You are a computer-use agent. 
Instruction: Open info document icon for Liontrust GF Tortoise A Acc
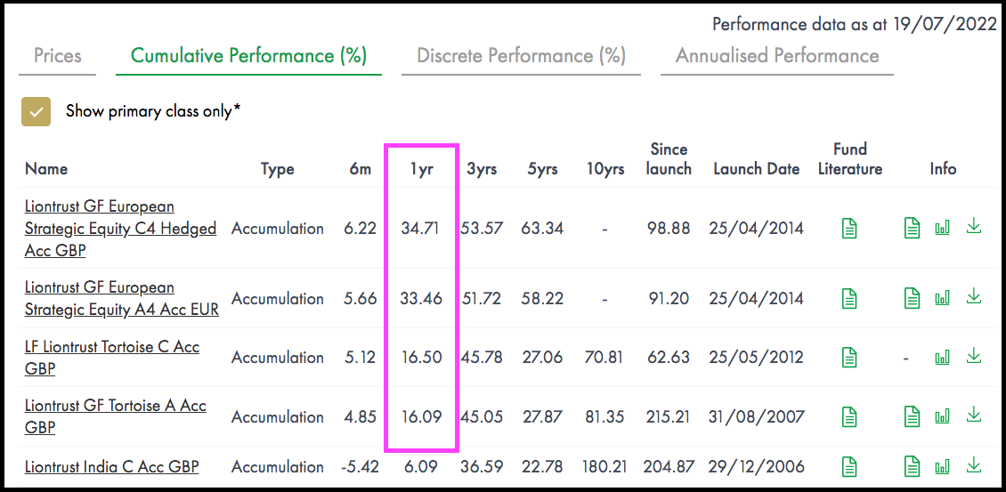coord(912,416)
